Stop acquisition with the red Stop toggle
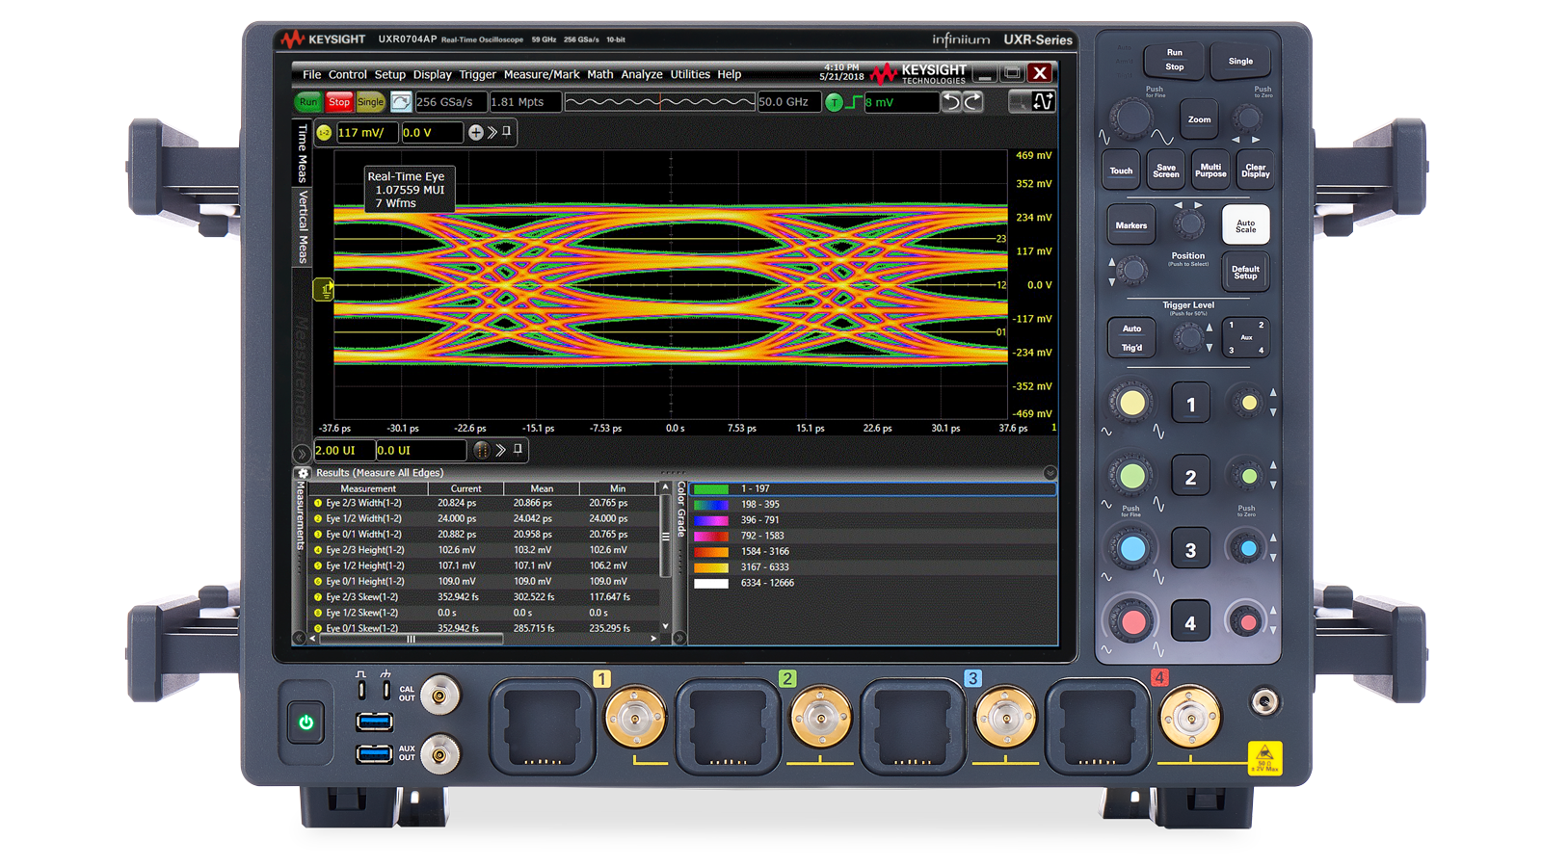The image size is (1542, 867). tap(338, 101)
